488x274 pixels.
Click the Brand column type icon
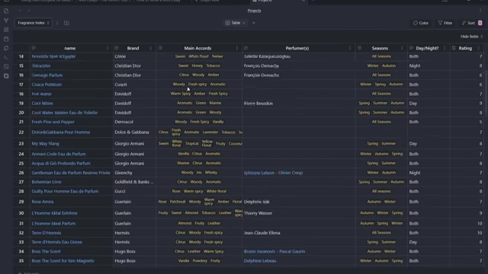point(117,48)
